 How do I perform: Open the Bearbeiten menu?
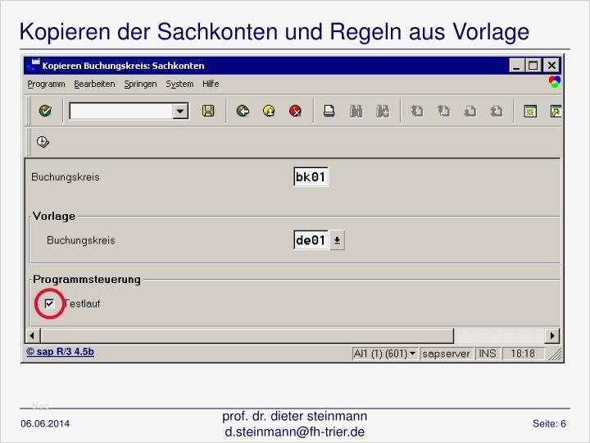coord(94,84)
